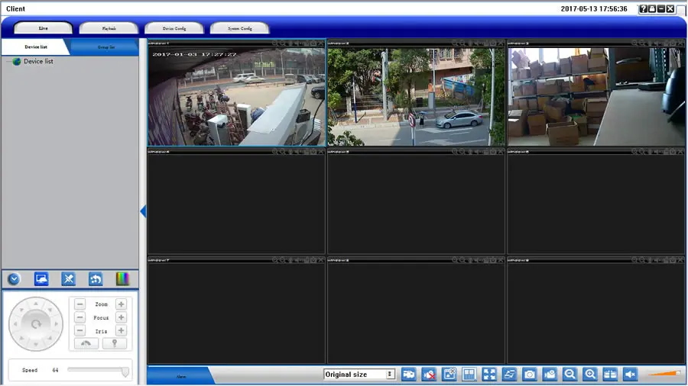
Task: Open the Device Config tab
Action: [x=174, y=28]
